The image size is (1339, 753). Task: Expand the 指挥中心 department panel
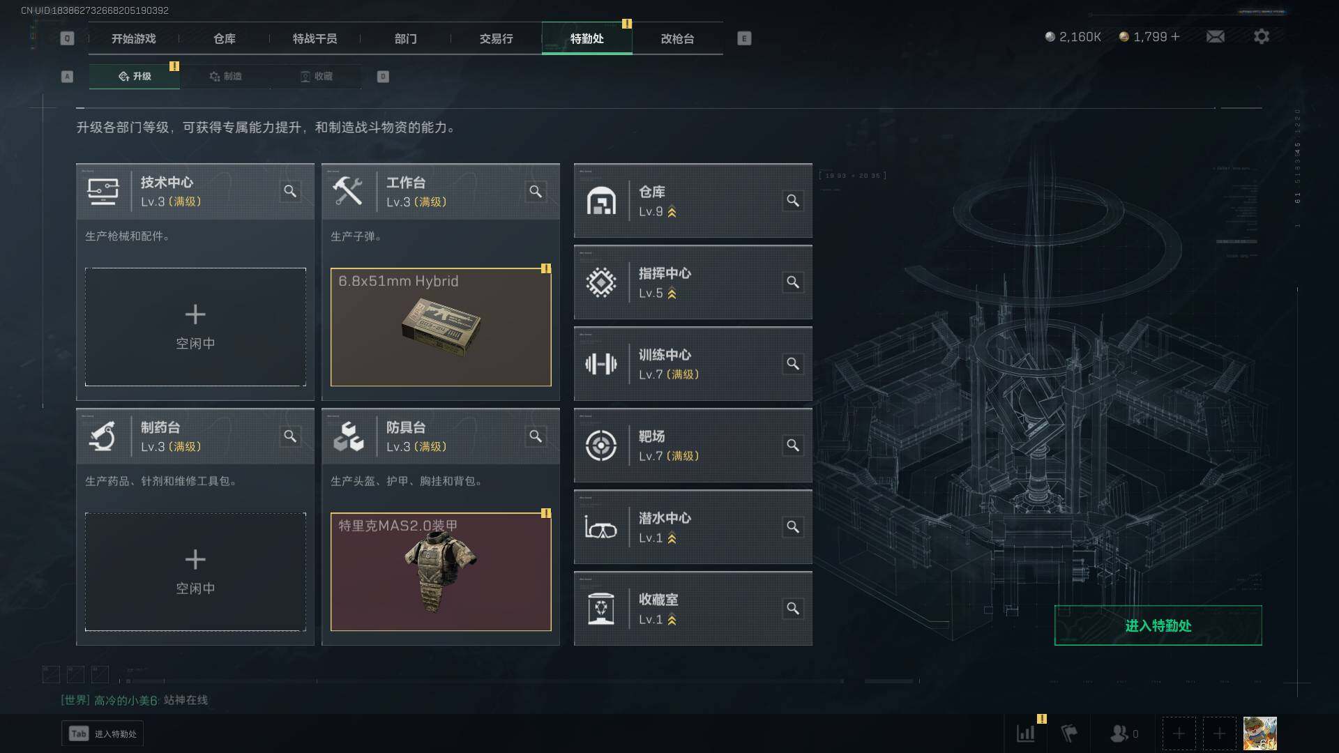(x=693, y=282)
